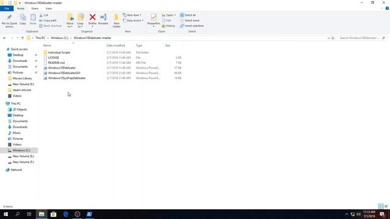390x219 pixels.
Task: Open address bar history dropdown
Action: (328, 38)
